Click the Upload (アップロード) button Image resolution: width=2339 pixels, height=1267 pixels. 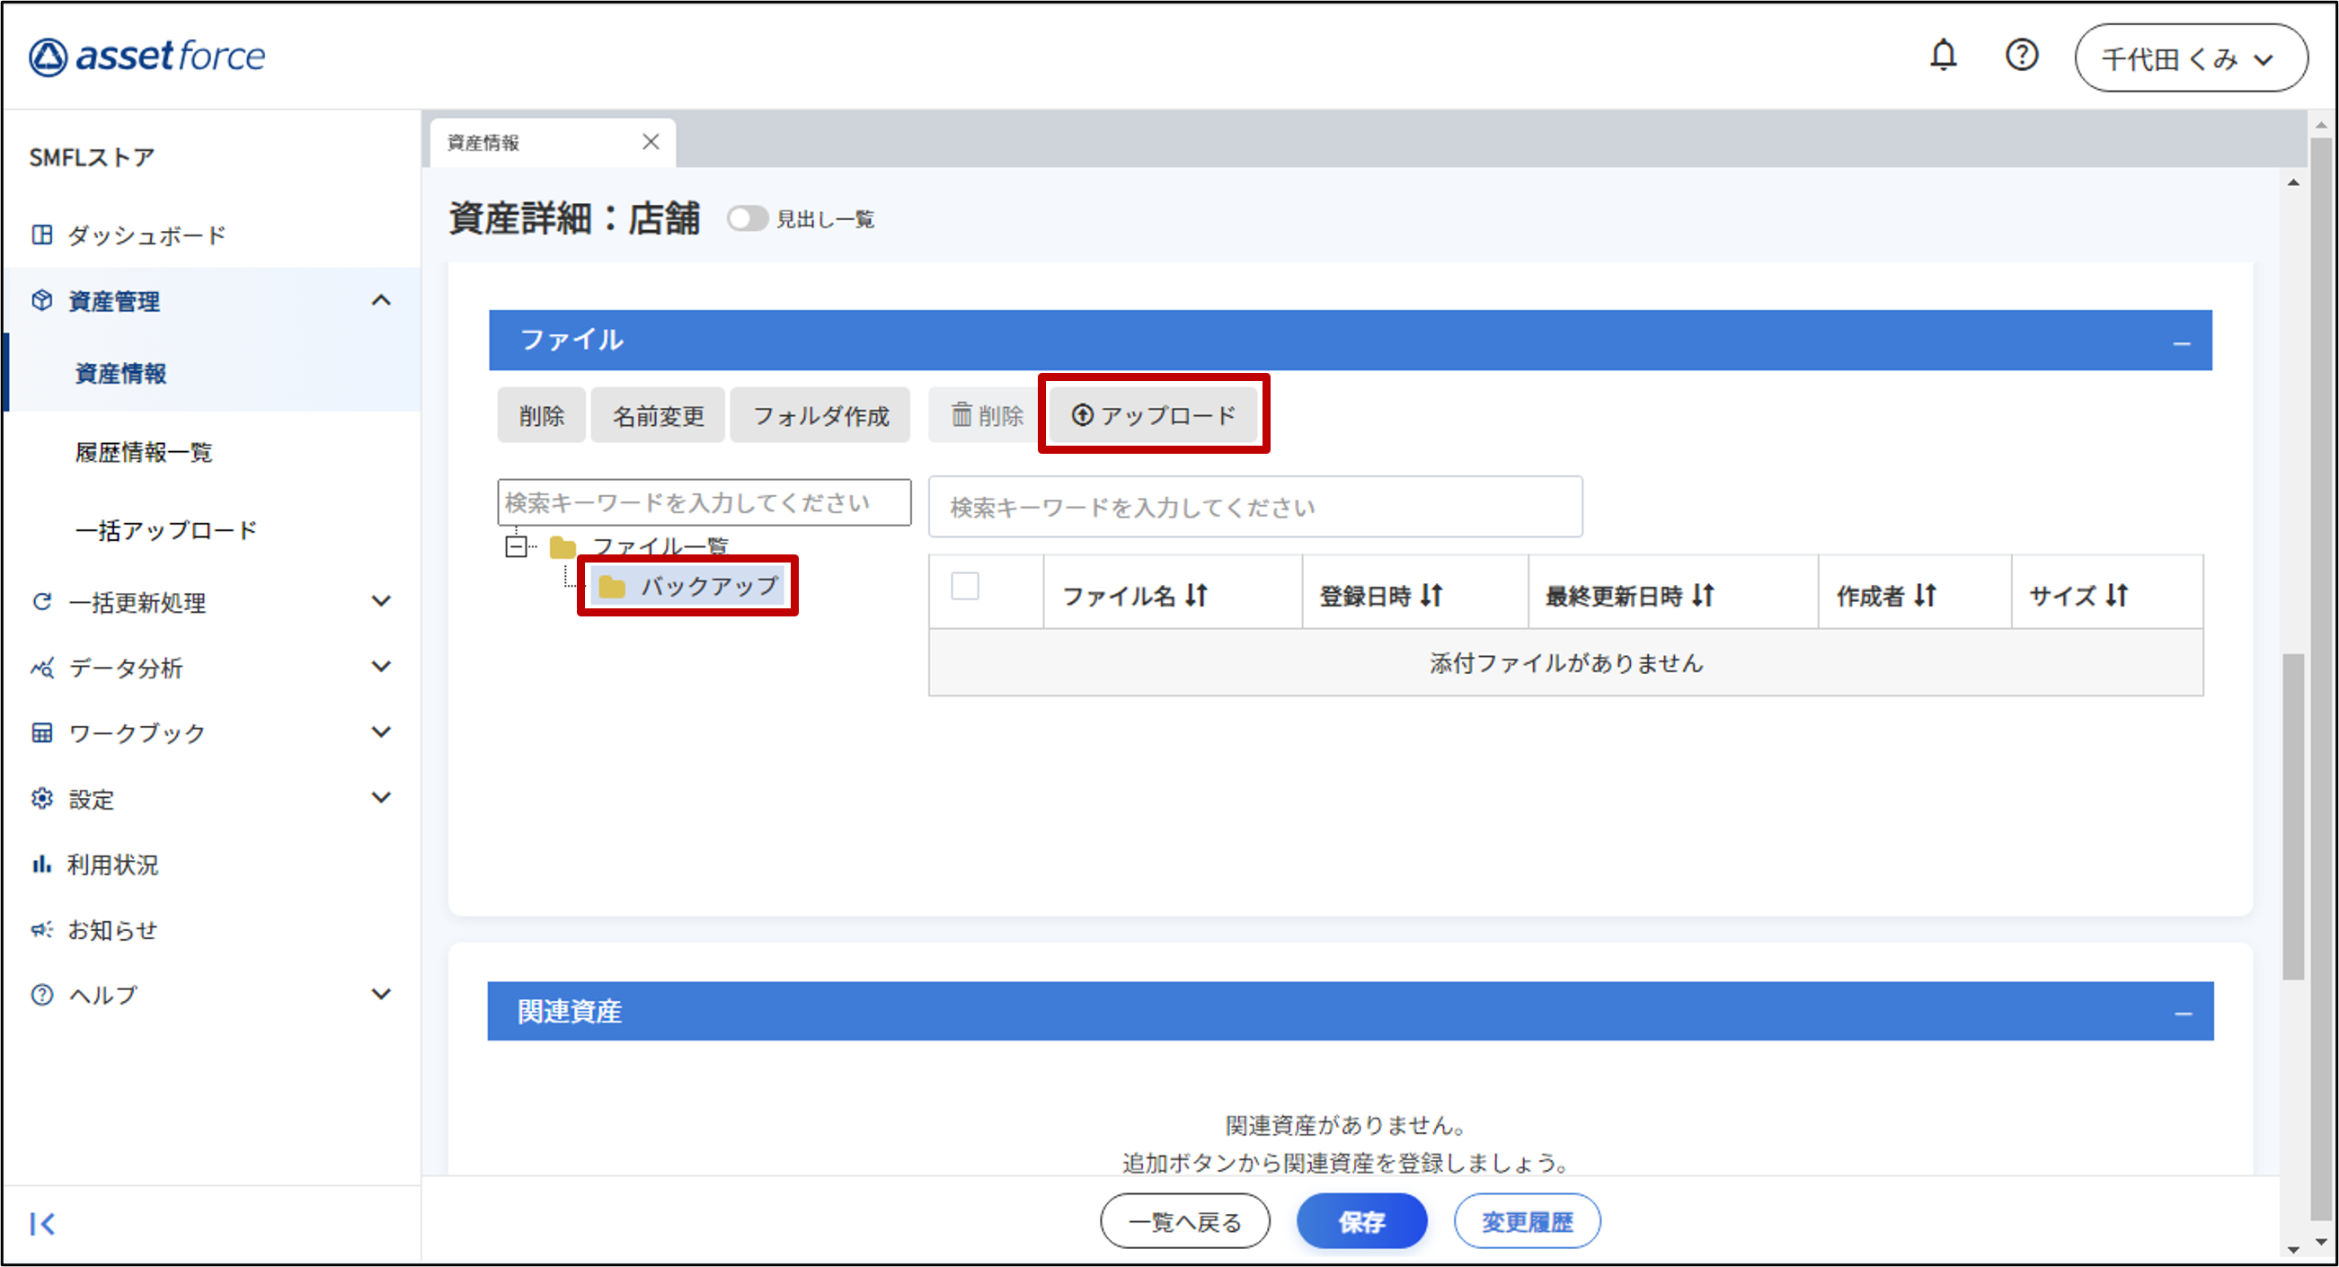pos(1153,415)
